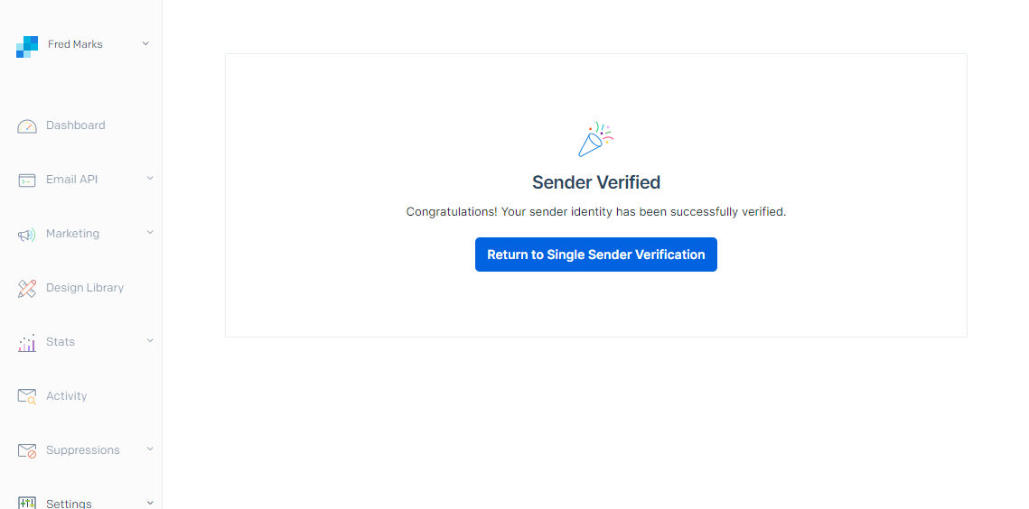Screen dimensions: 1029x509
Task: Expand the Marketing submenu chevron
Action: coord(150,232)
